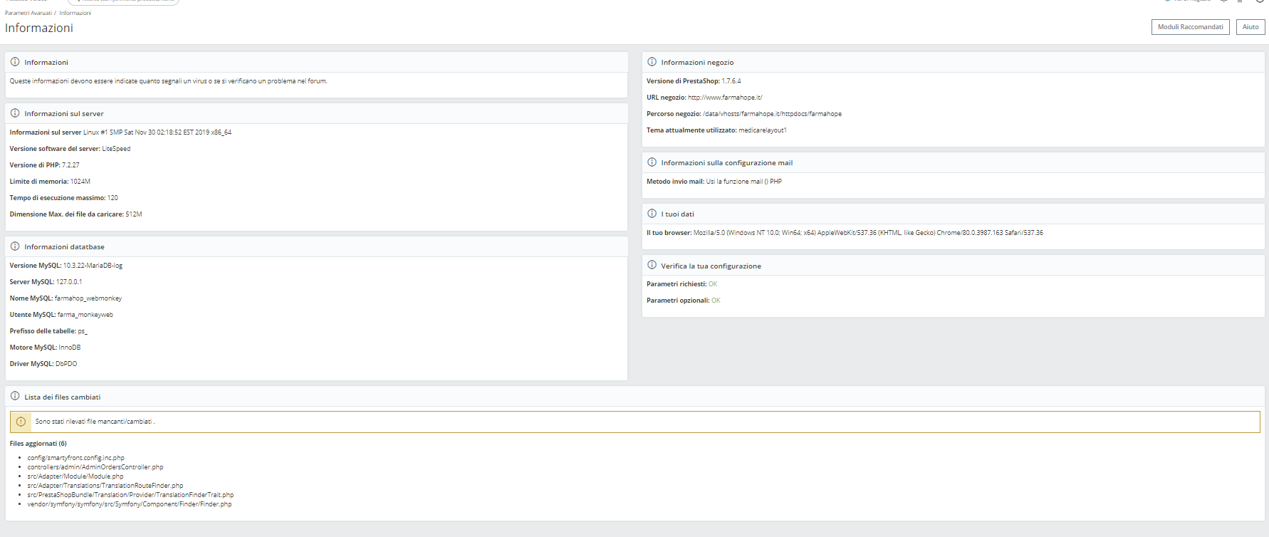
Task: Click 'Queste informazioni devono essere indicate' description
Action: 168,81
